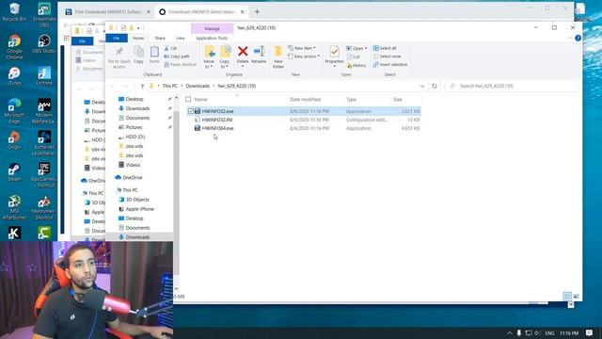This screenshot has width=602, height=339.
Task: Open Easy access dropdown
Action: pyautogui.click(x=304, y=56)
